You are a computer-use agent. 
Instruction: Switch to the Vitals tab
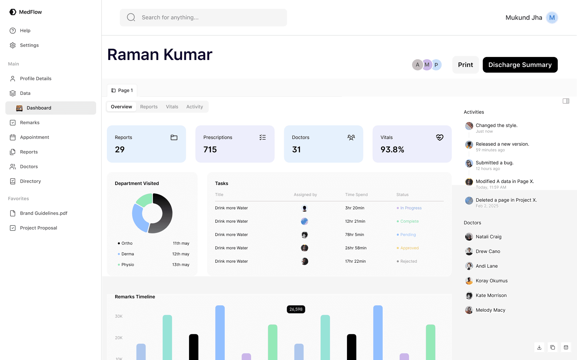pos(172,107)
